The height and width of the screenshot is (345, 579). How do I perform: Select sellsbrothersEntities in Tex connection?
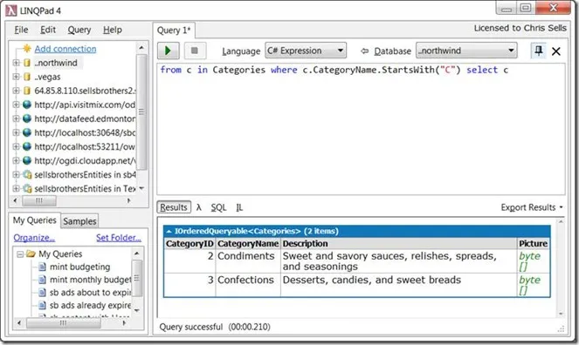click(85, 188)
